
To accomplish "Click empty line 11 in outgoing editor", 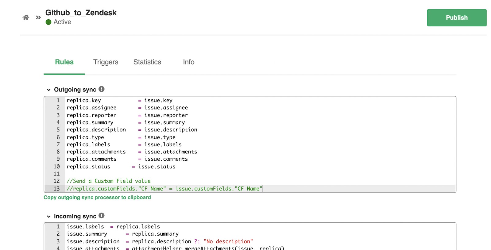I will click(260, 174).
